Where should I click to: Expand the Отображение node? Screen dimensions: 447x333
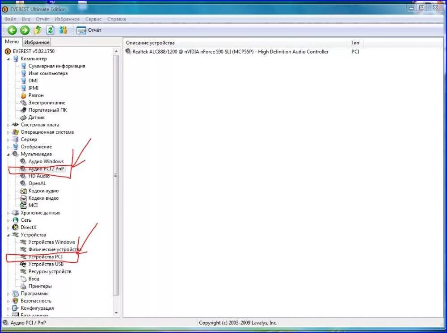coord(8,147)
